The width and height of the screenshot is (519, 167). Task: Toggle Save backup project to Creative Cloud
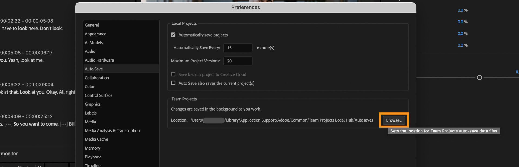173,74
